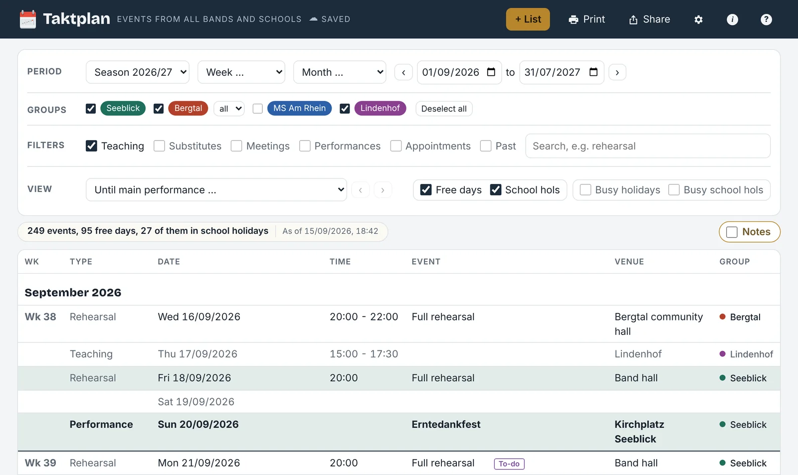The width and height of the screenshot is (798, 475).
Task: Enable the MS Am Rhein group checkbox
Action: [x=258, y=109]
